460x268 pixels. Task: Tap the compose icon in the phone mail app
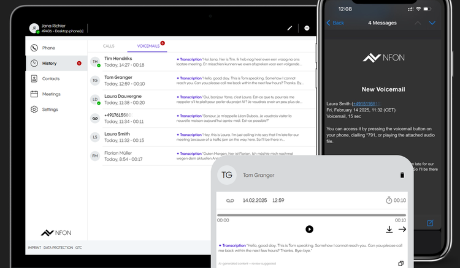430,223
